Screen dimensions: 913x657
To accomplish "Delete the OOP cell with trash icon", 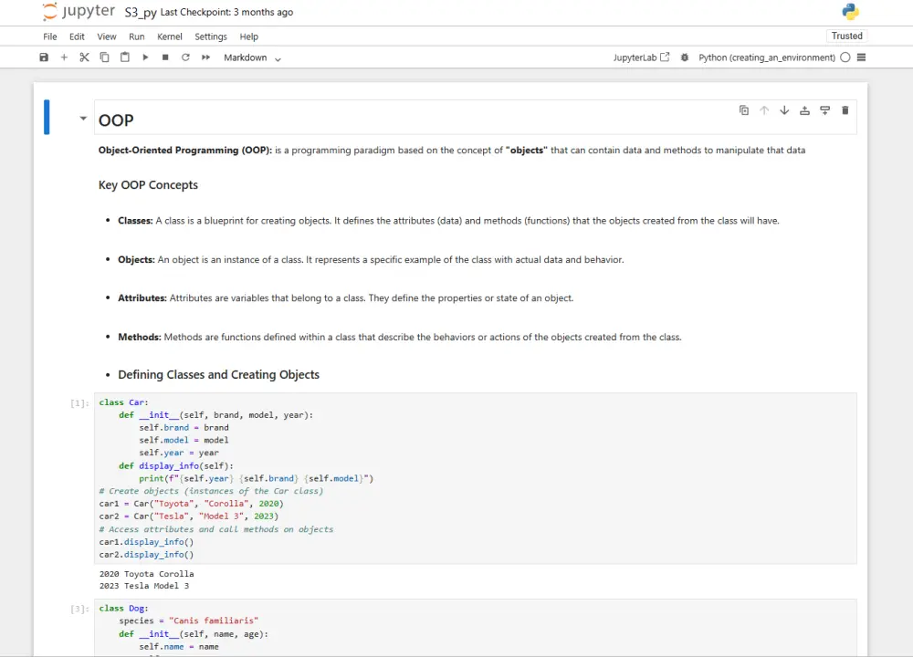I will 845,110.
